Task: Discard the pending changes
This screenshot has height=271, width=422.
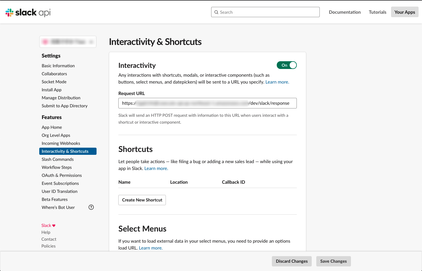Action: tap(292, 261)
